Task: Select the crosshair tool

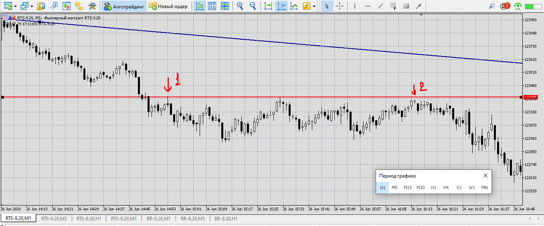Action: coord(340,6)
